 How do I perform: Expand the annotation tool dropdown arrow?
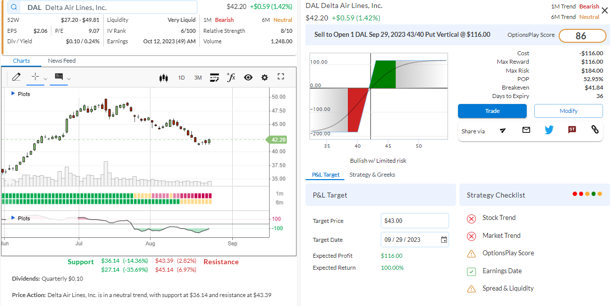[69, 79]
